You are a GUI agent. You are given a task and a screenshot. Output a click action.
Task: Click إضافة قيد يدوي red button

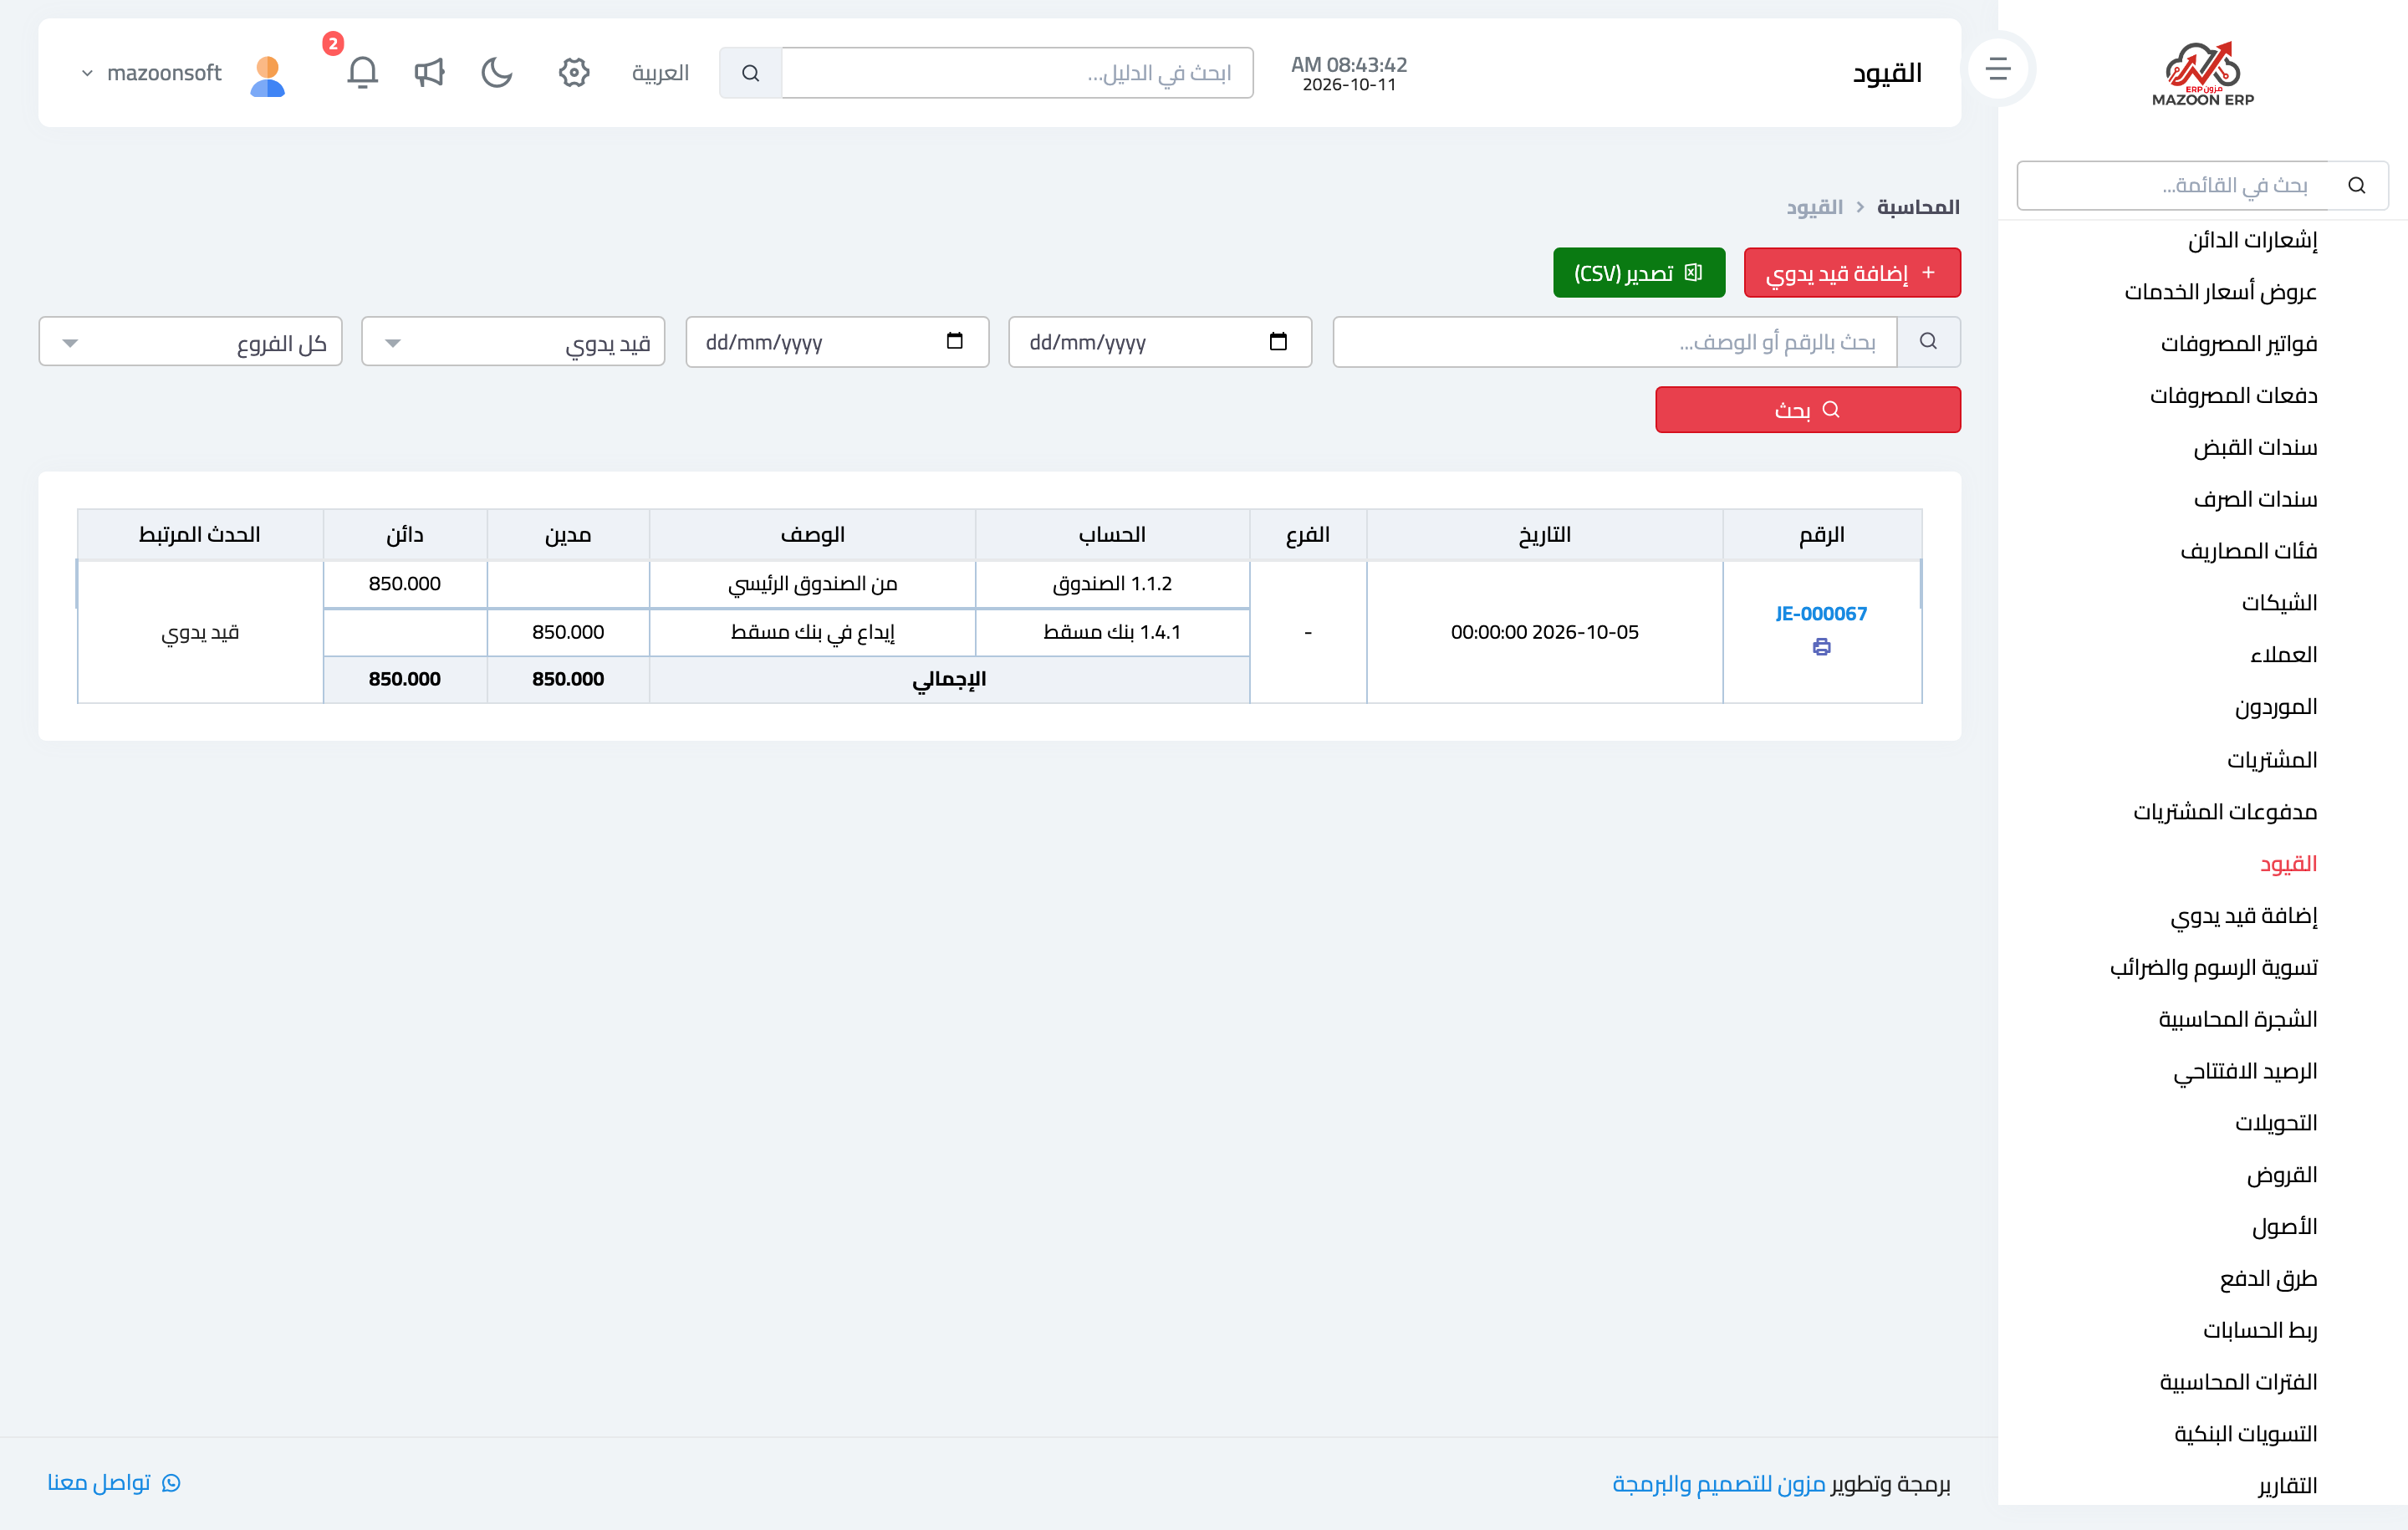coord(1852,273)
